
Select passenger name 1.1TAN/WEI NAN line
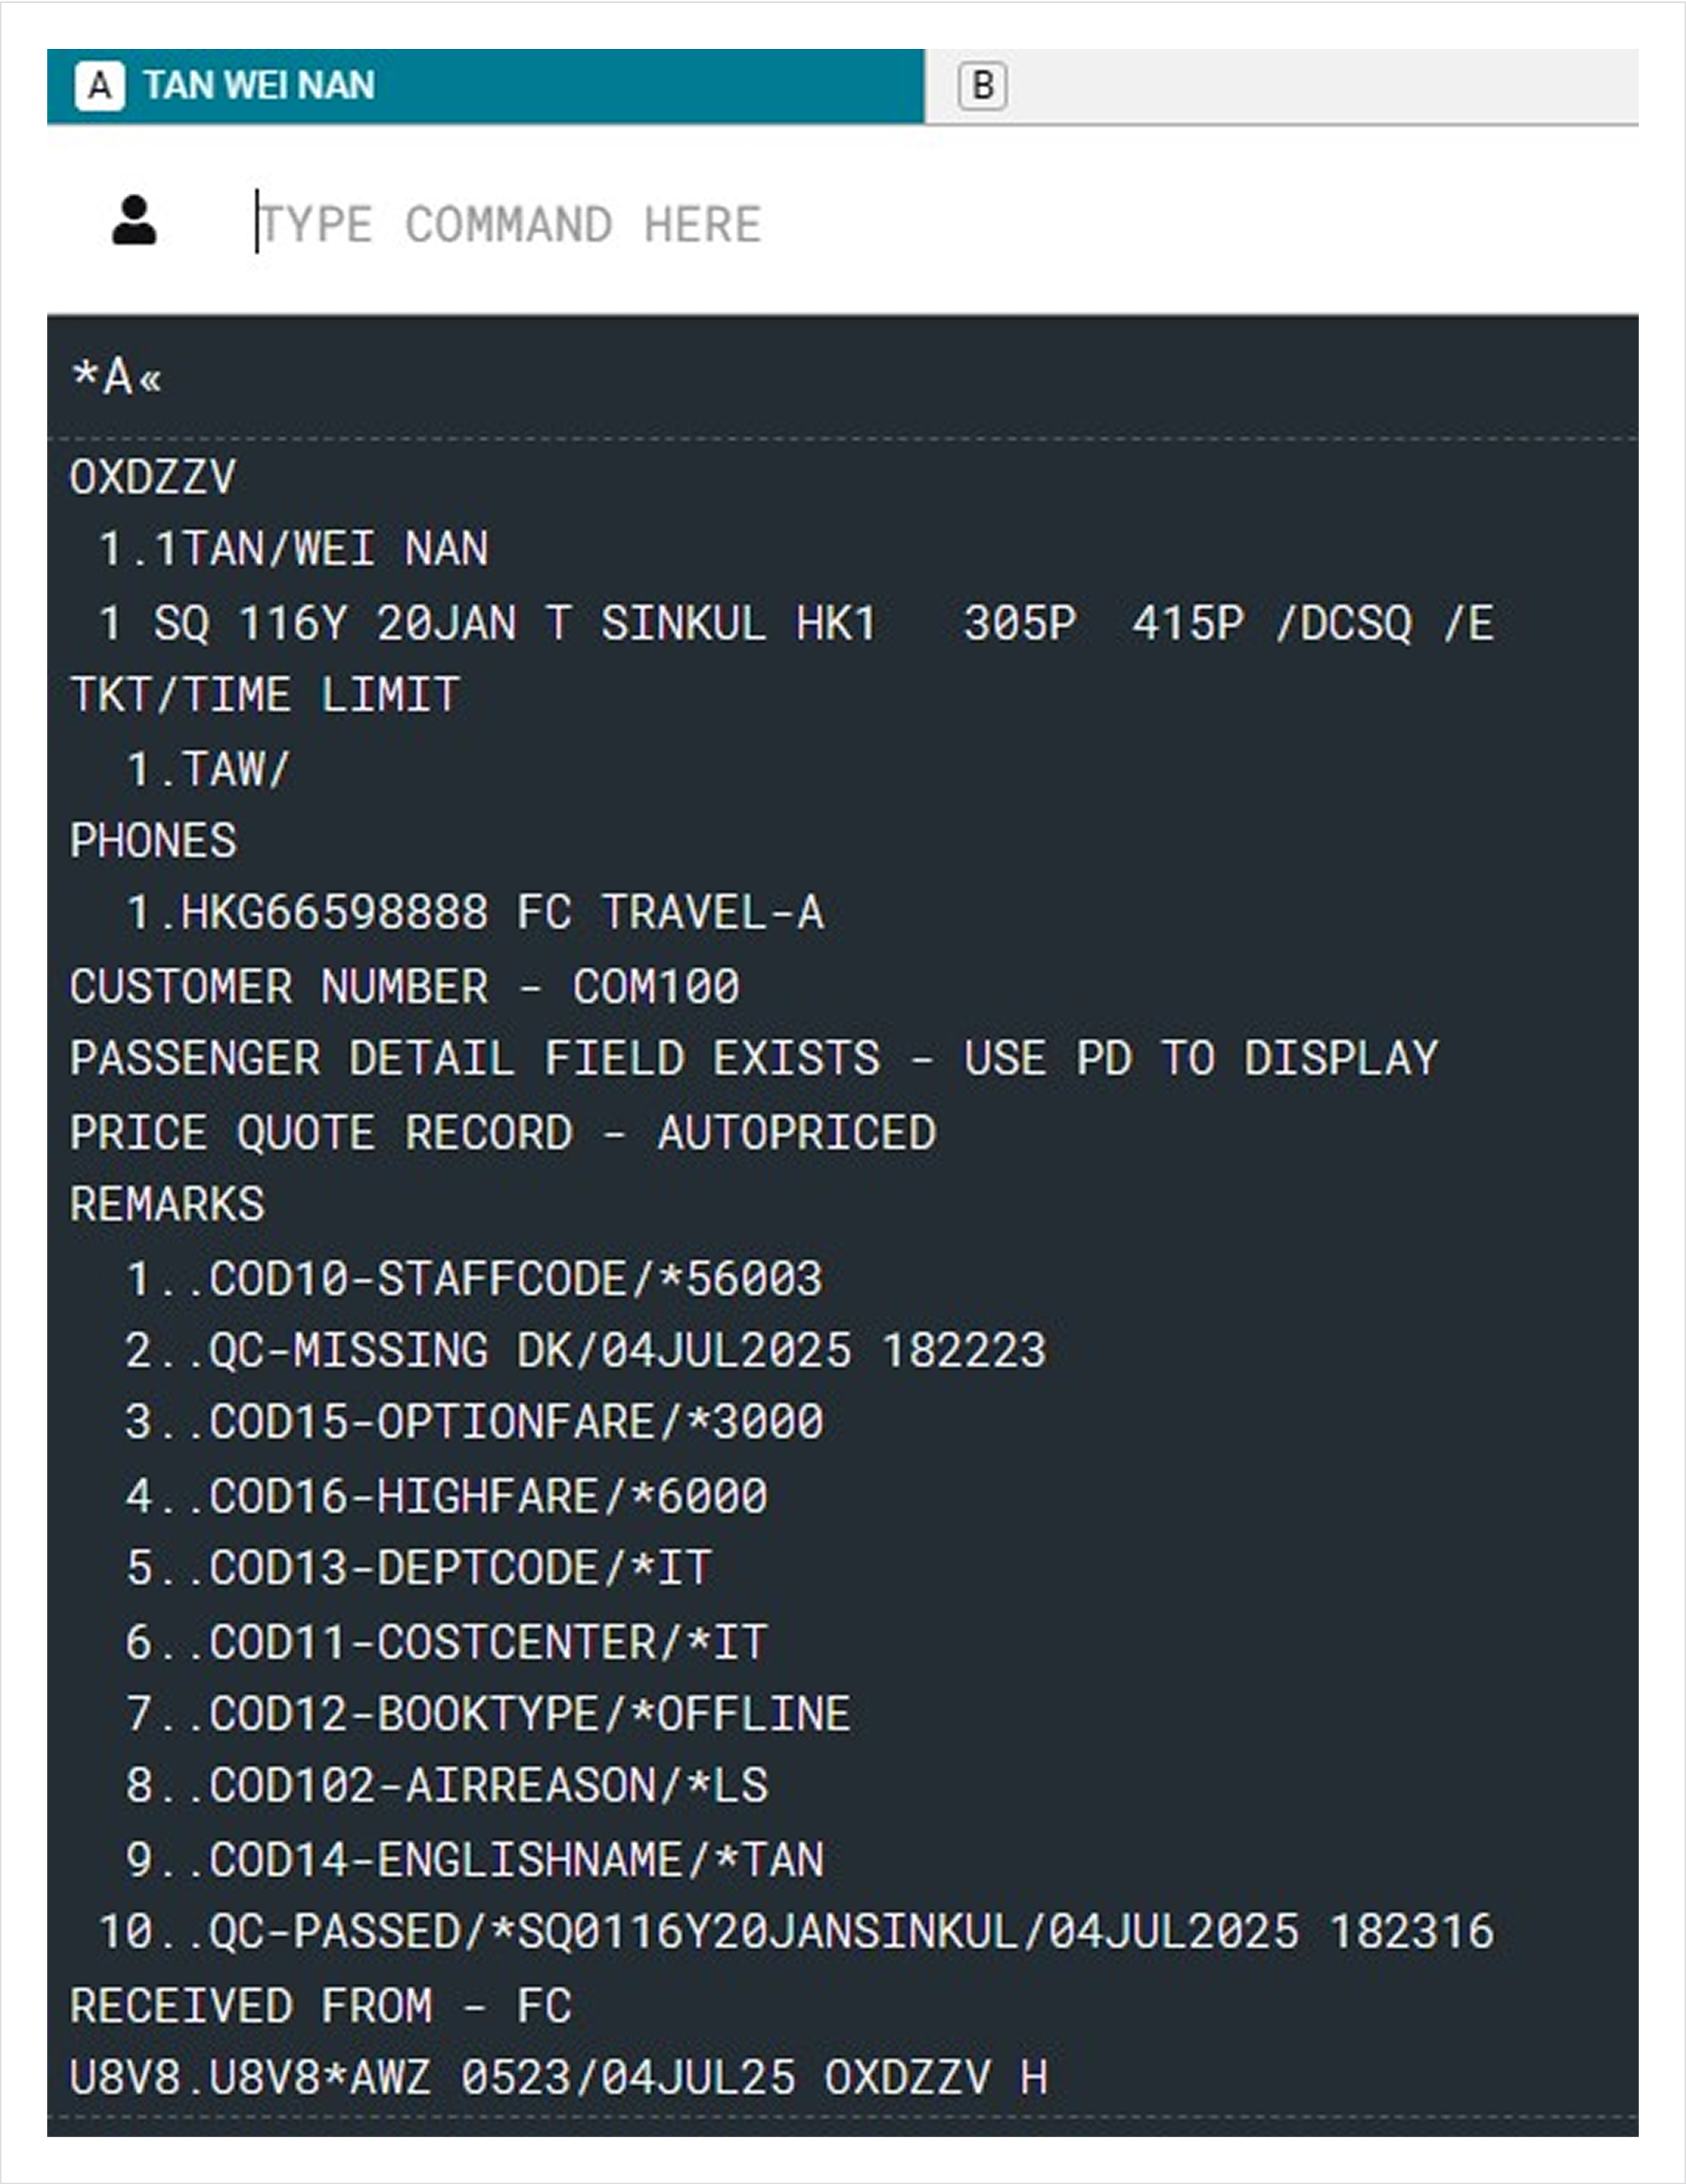[x=293, y=549]
